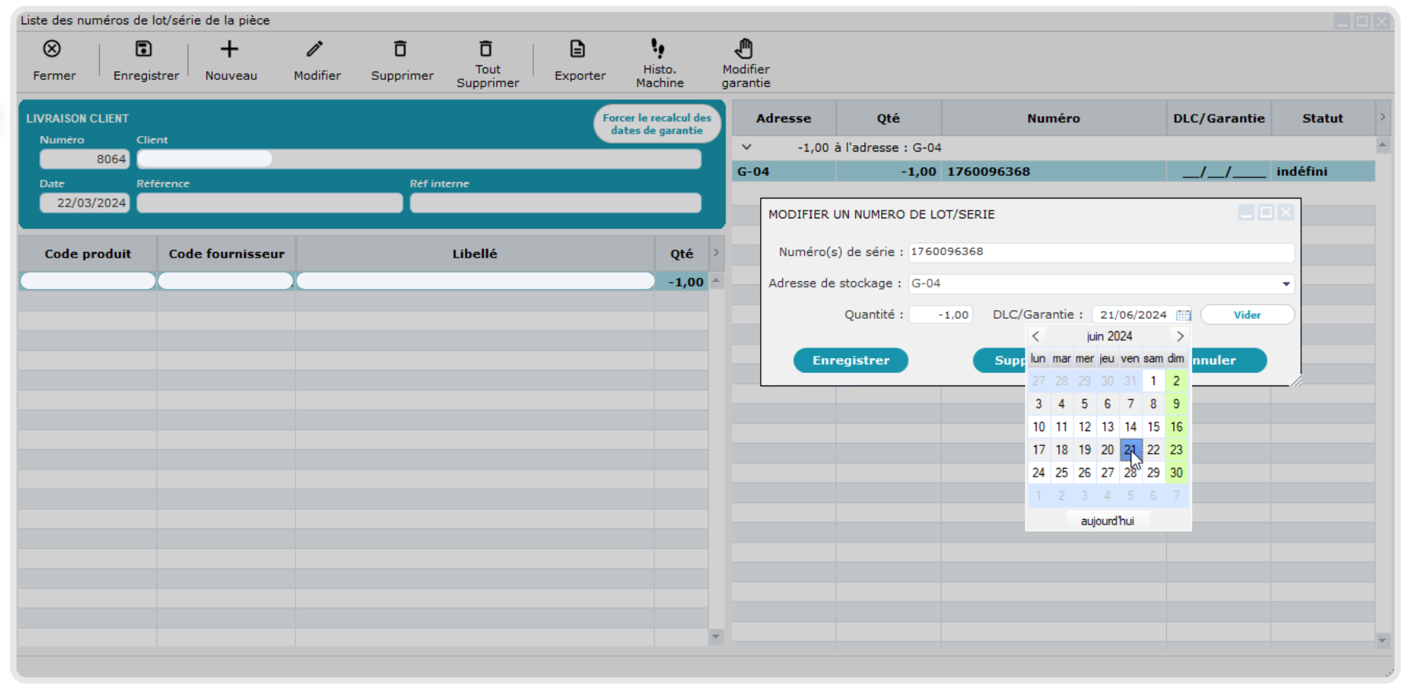Select June 10 in the calendar
The image size is (1408, 687).
tap(1039, 427)
